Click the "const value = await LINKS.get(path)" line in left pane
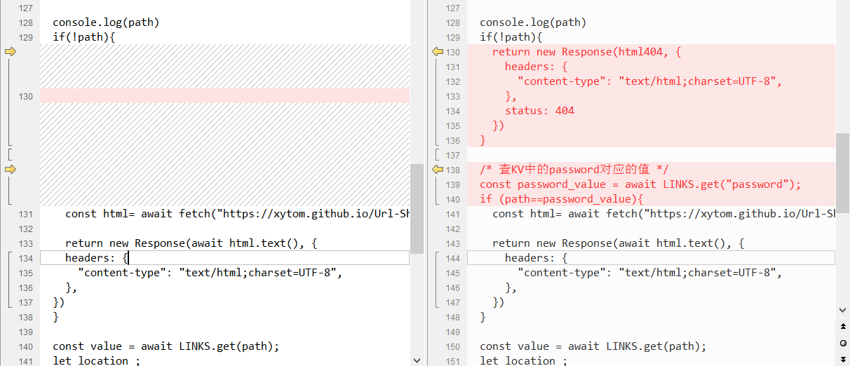The height and width of the screenshot is (366, 850). pyautogui.click(x=166, y=346)
